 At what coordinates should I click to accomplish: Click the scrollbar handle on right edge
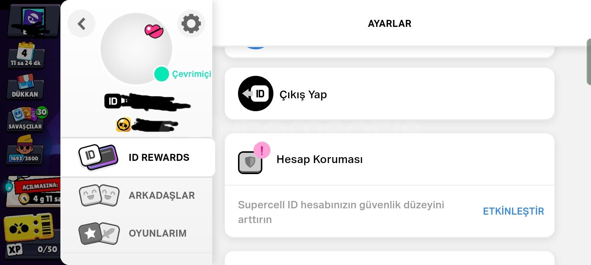(588, 62)
